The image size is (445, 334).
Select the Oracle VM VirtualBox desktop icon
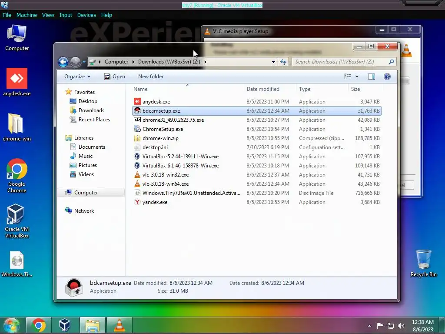tap(17, 221)
